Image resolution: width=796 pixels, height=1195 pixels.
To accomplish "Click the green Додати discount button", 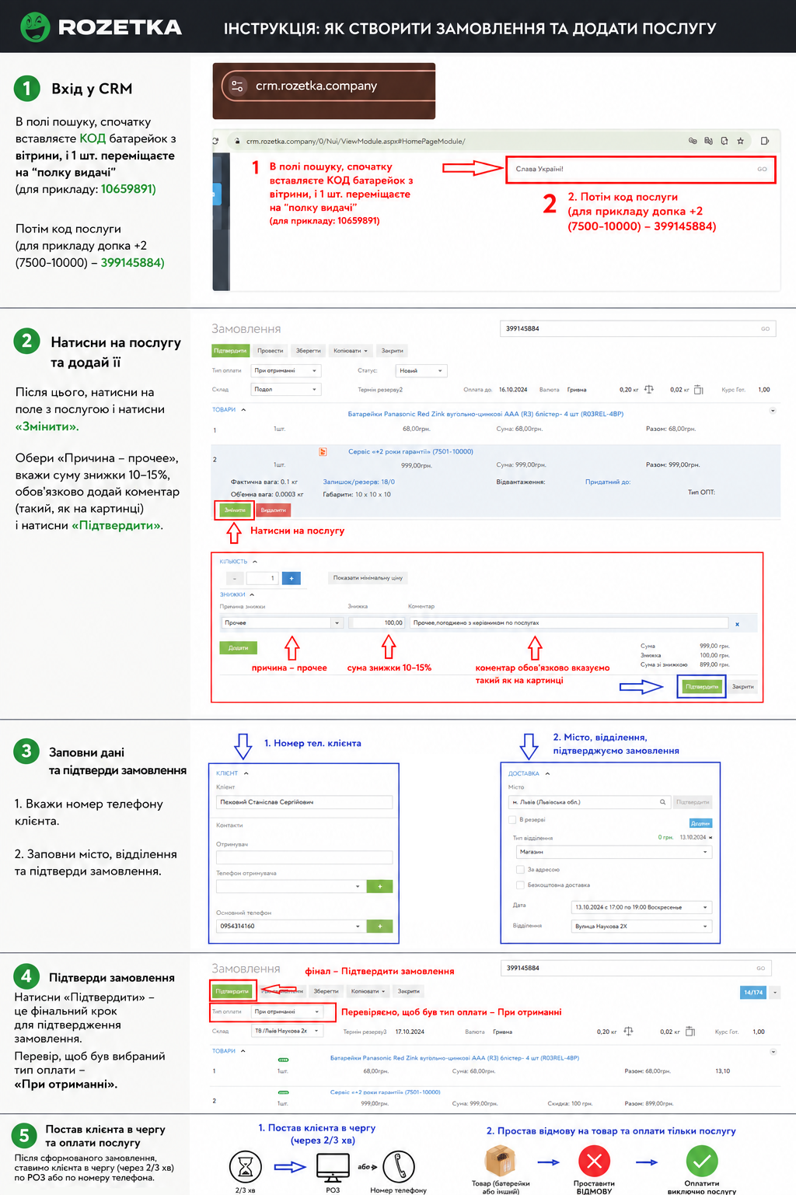I will pos(239,647).
